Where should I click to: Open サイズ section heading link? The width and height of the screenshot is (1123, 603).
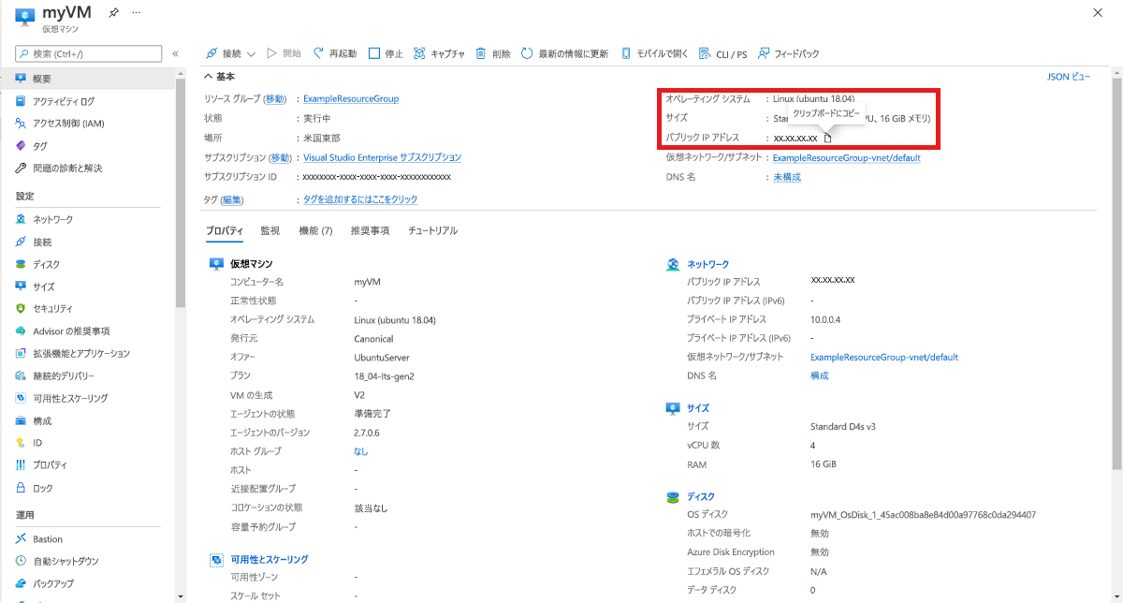click(x=698, y=408)
